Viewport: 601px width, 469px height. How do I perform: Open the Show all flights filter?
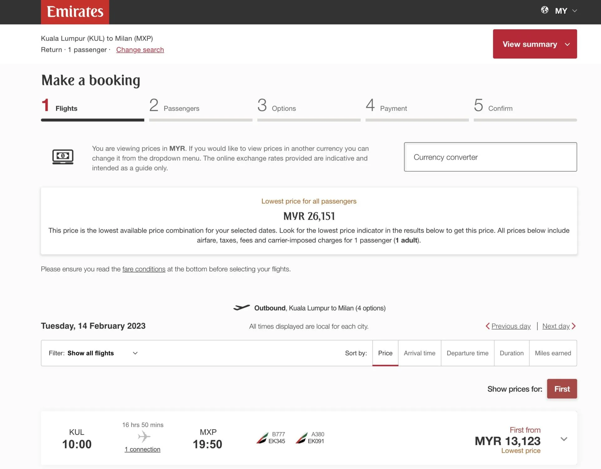pyautogui.click(x=93, y=353)
